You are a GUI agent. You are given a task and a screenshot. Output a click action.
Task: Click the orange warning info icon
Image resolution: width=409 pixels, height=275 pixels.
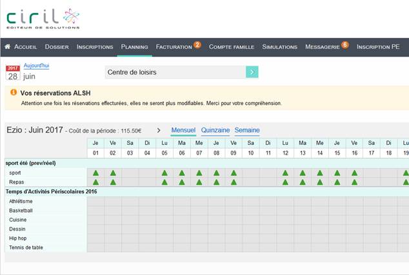pyautogui.click(x=14, y=93)
